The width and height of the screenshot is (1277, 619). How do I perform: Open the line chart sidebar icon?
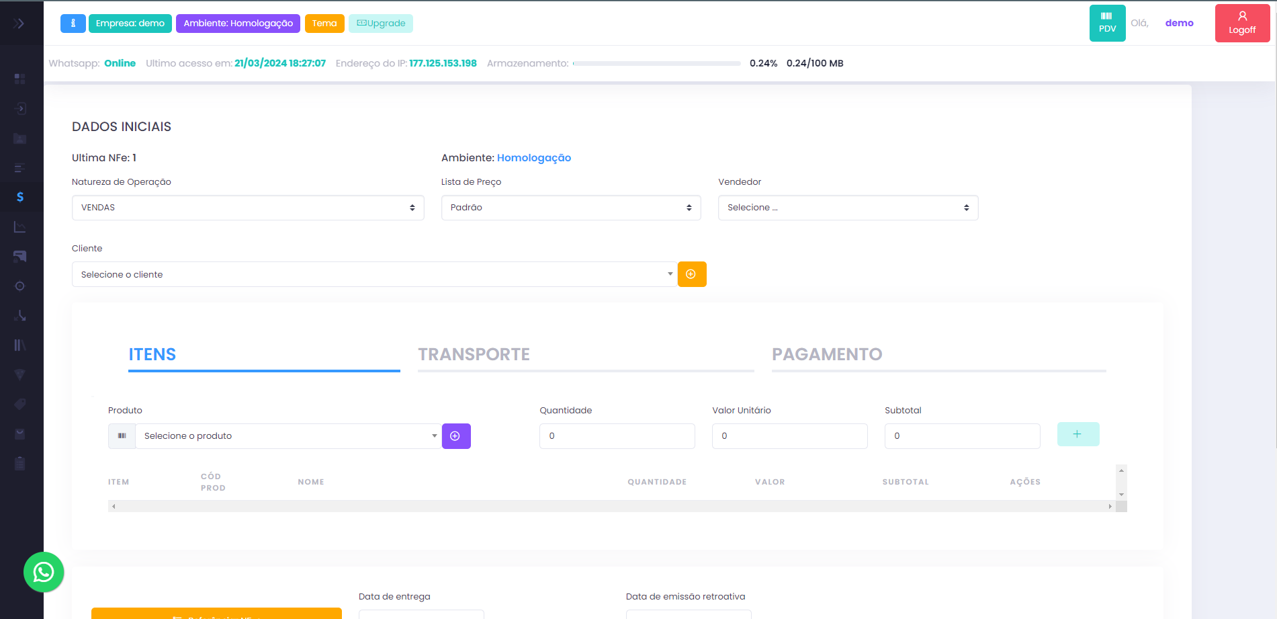click(x=20, y=227)
